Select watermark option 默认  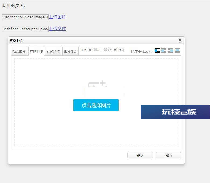click(115, 50)
